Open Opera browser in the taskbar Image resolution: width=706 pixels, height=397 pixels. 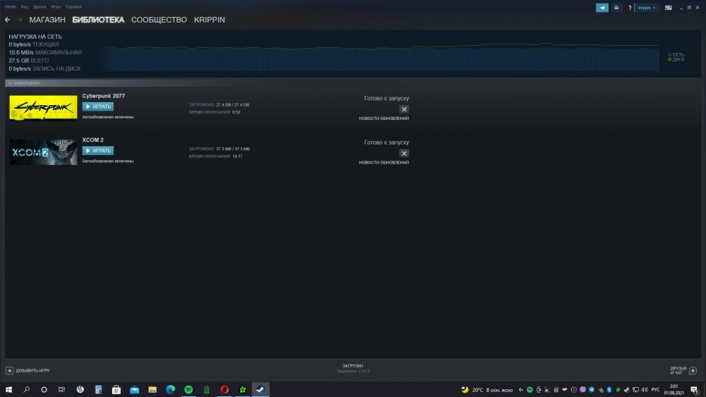[225, 389]
